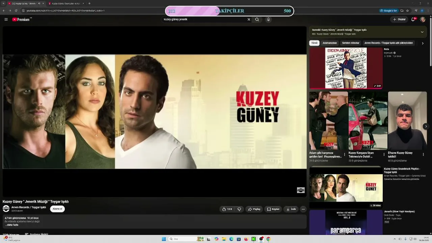
Task: Play the 'Efsane Kuzey Güney taklidi' short
Action: [x=407, y=120]
